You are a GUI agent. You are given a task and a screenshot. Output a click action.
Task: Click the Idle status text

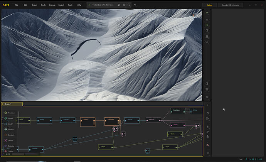[x=241, y=159]
